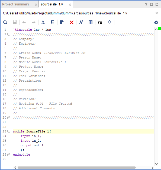Click the file path text C:/Users/Public/VivadoProjects
The height and width of the screenshot is (170, 161).
[65, 13]
